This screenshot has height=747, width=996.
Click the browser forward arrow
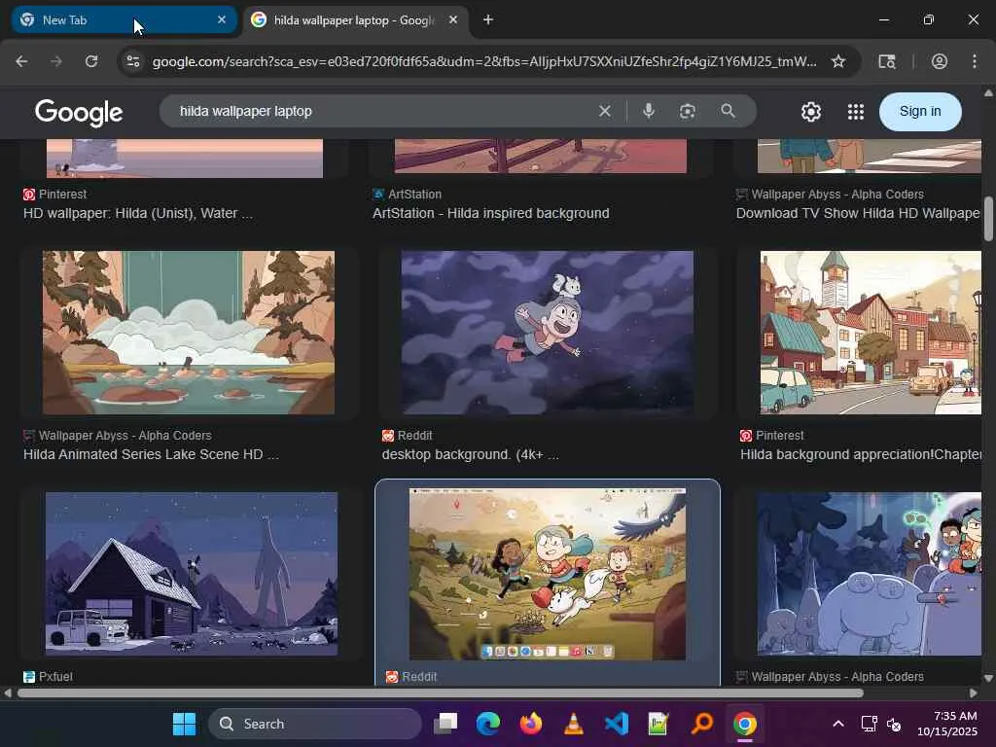coord(56,61)
